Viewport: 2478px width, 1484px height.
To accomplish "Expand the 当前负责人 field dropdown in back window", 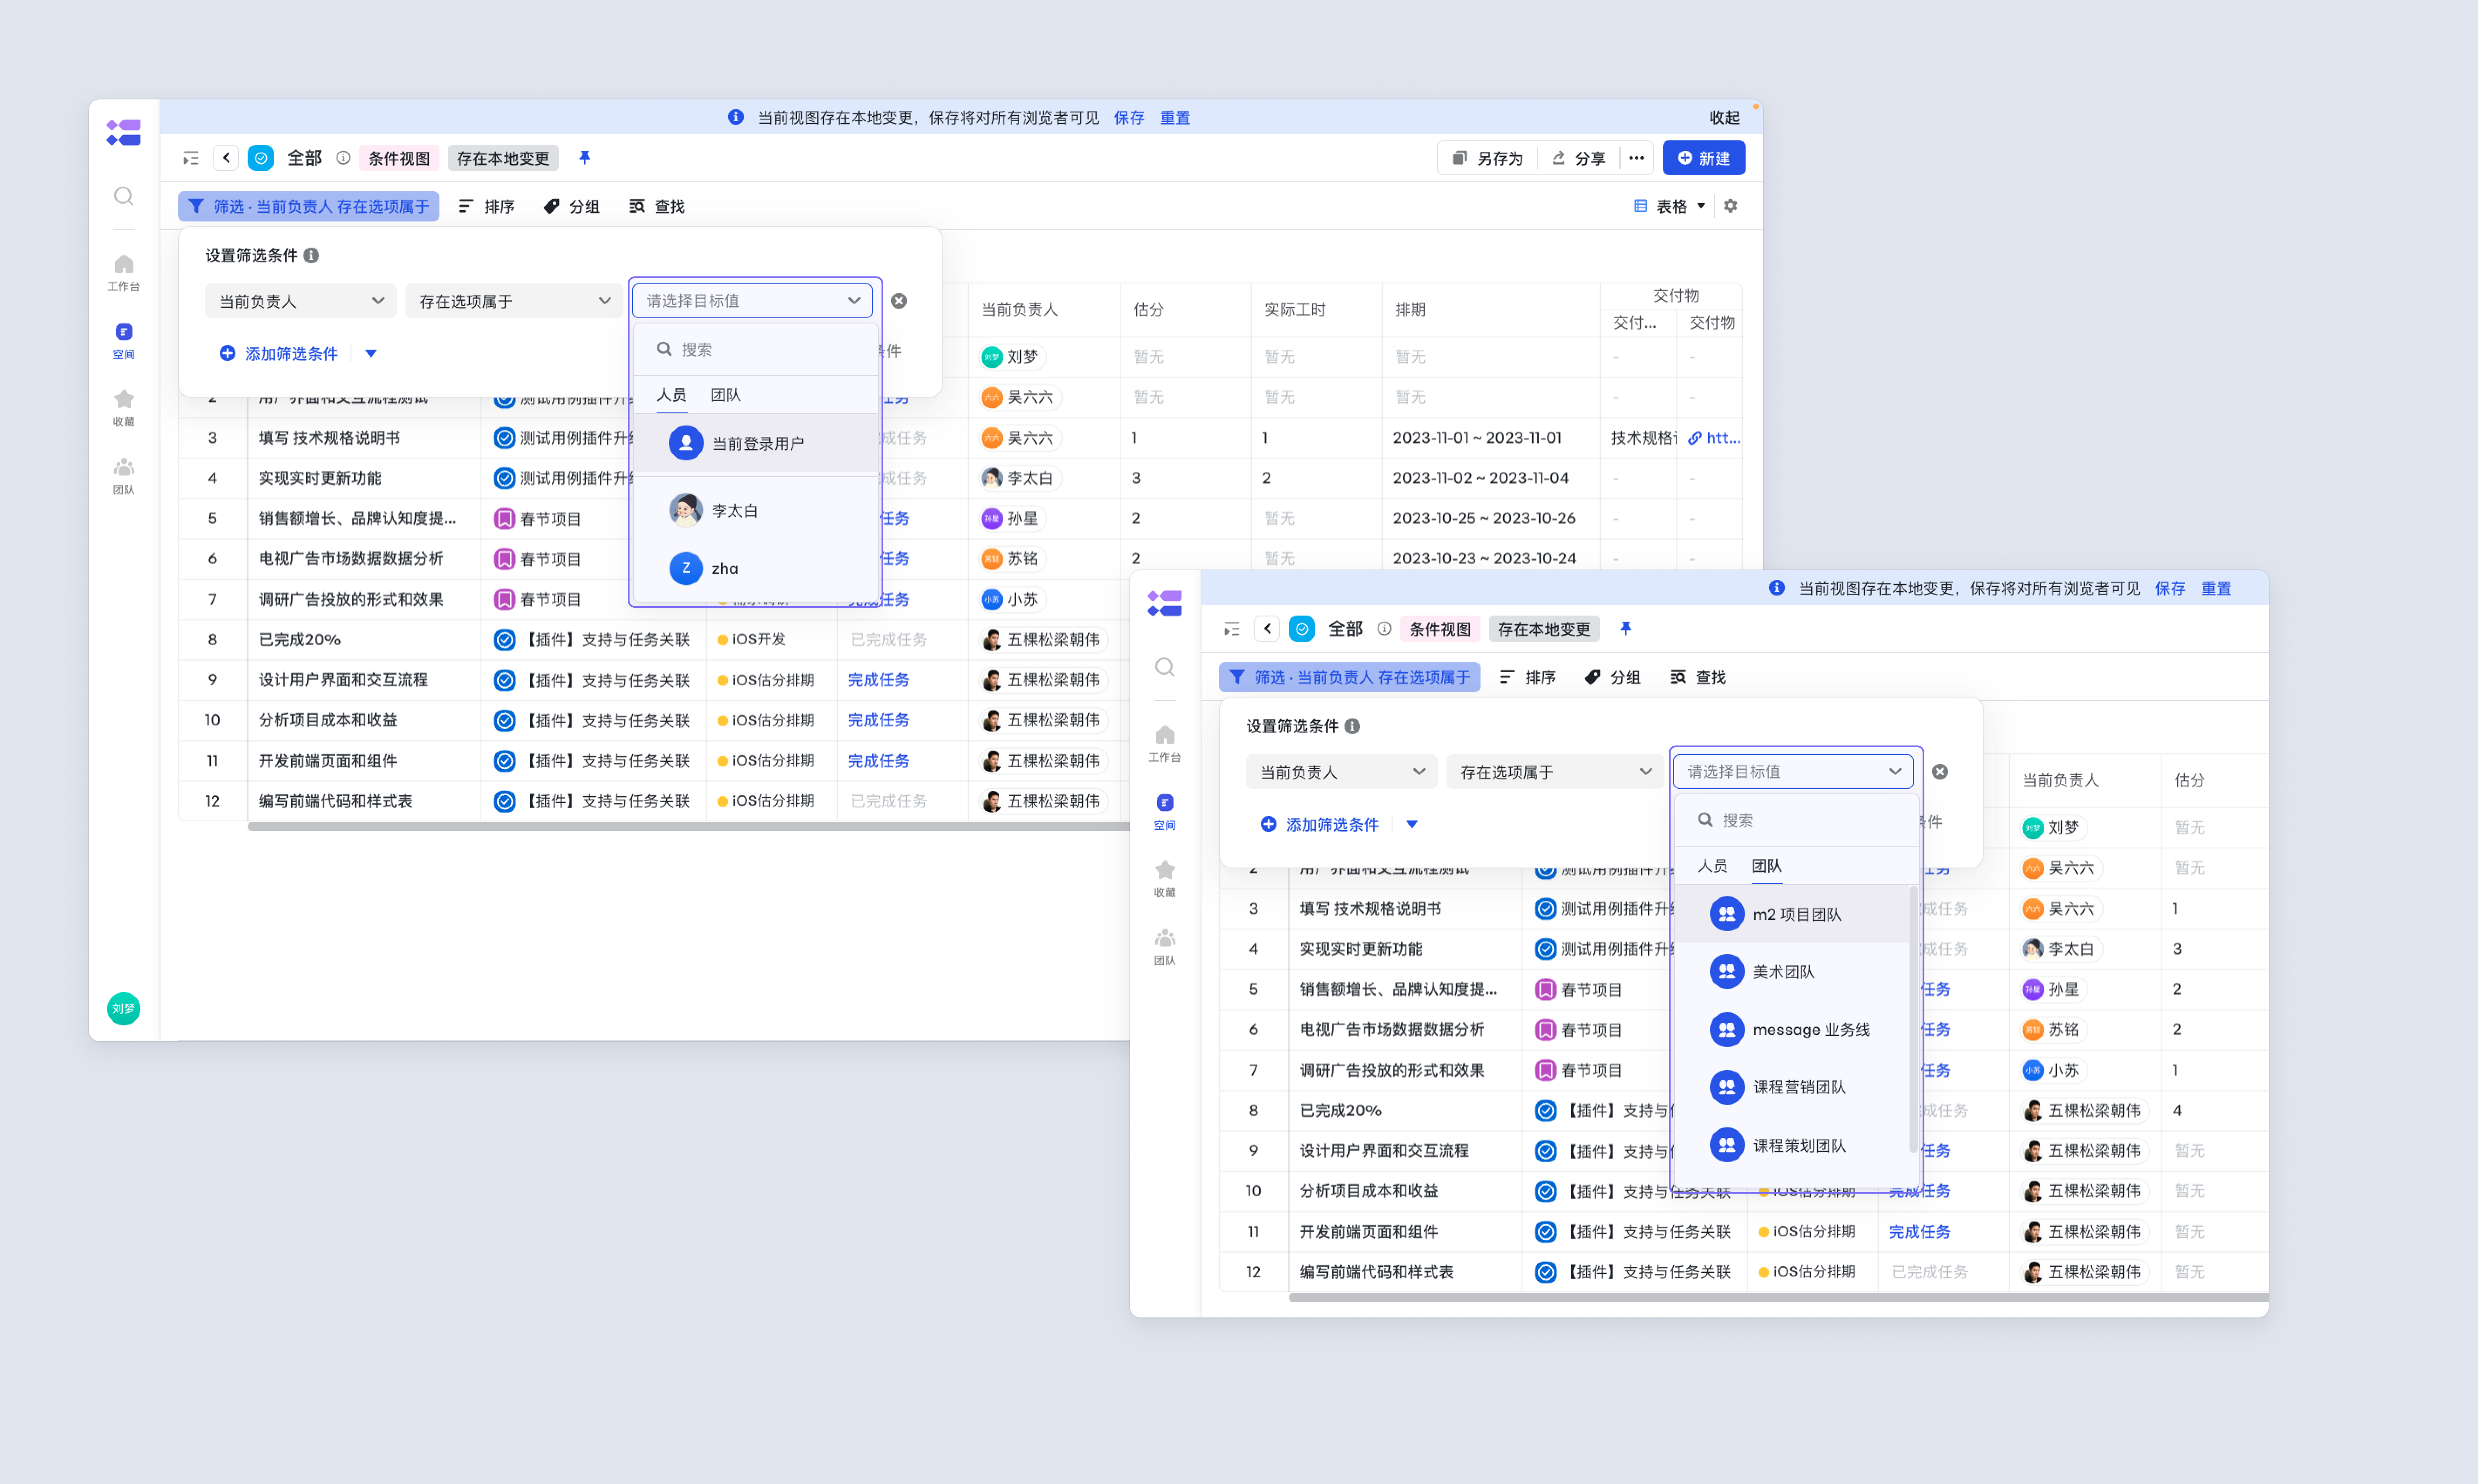I will (x=301, y=301).
